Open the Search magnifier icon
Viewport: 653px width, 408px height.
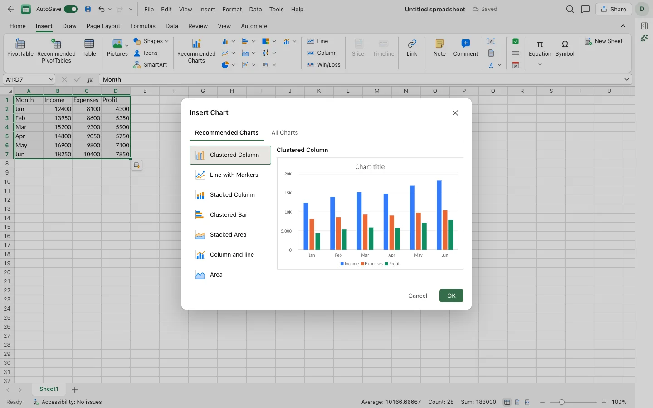[x=570, y=9]
